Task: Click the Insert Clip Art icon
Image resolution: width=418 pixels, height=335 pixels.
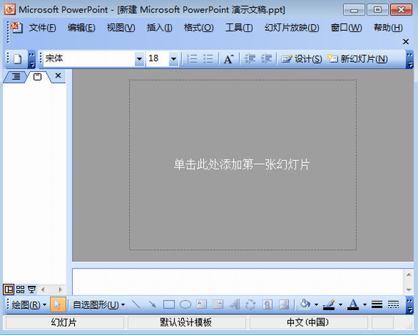Action: coord(268,304)
